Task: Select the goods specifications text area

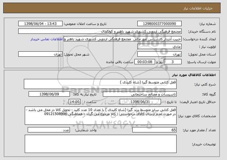Action: (x=101, y=116)
